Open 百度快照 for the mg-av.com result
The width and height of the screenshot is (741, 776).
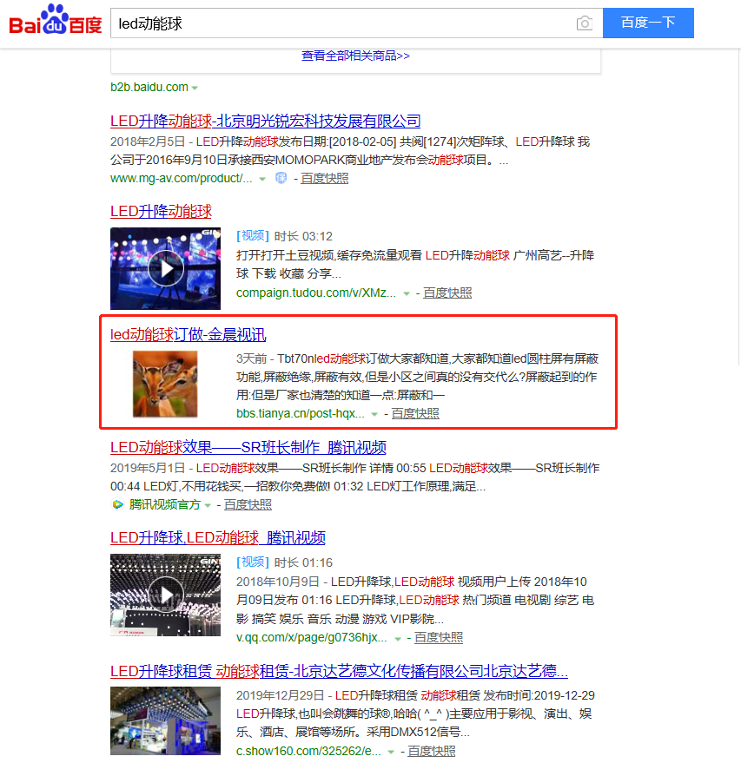pyautogui.click(x=325, y=178)
